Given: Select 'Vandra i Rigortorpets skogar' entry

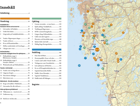Looking at the screenshot, I should tap(15, 39).
